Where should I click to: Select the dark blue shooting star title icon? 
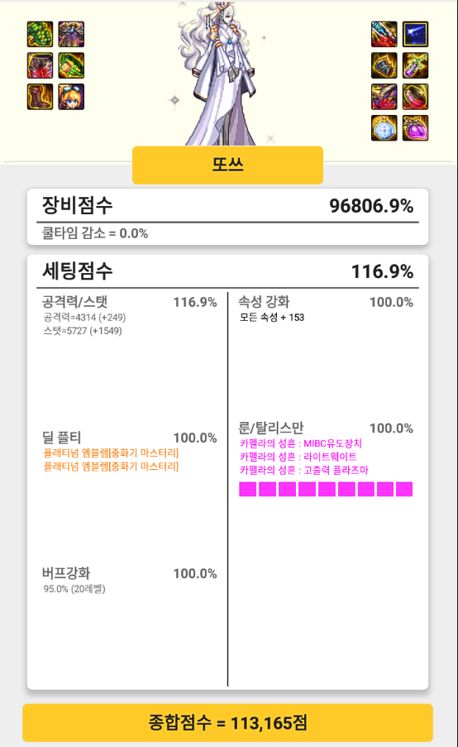click(416, 34)
